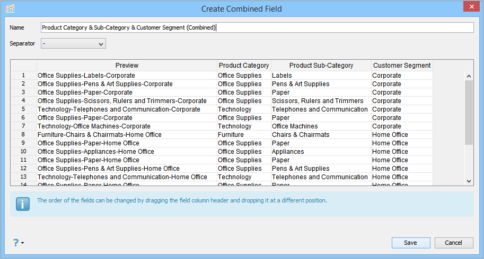This screenshot has width=484, height=259.
Task: Select row 7 Technology-Office Machines-Corporate preview
Action: tap(94, 126)
